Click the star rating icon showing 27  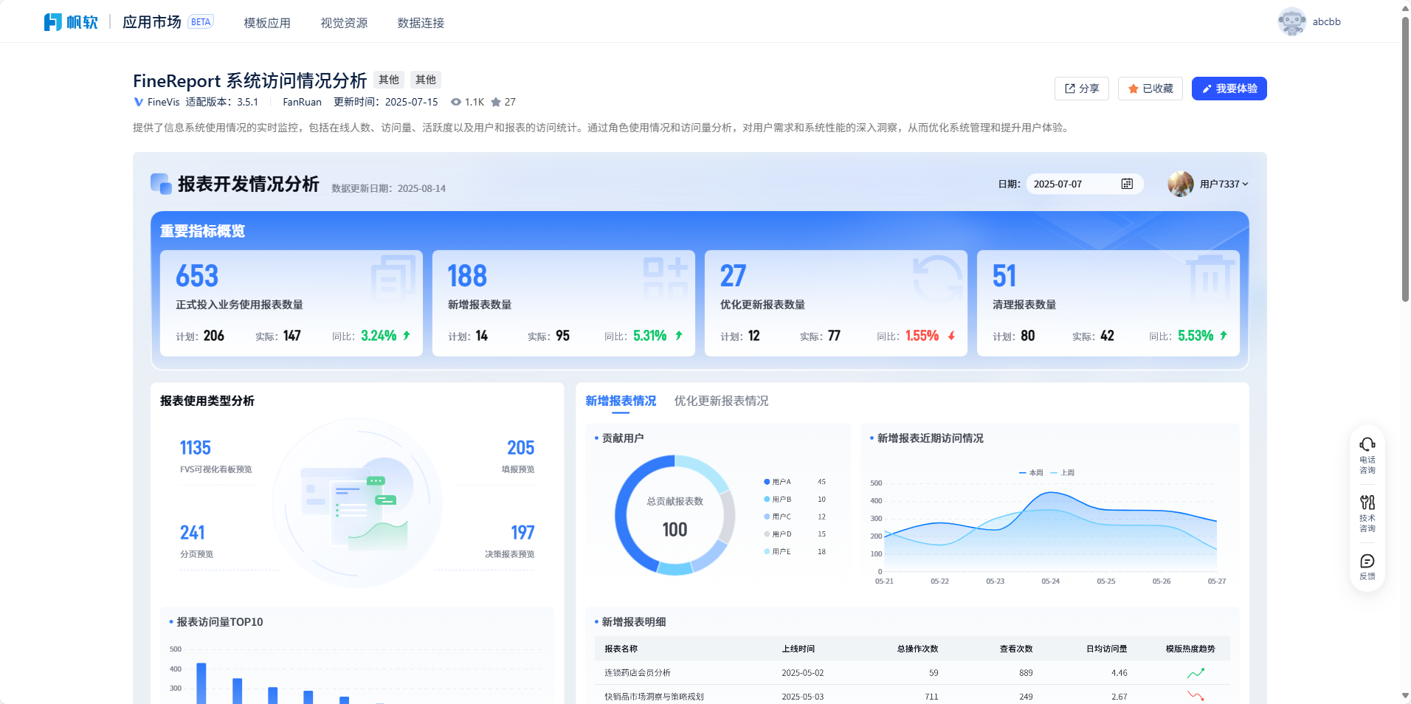click(496, 102)
